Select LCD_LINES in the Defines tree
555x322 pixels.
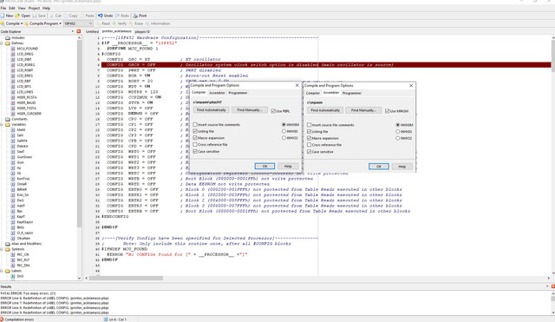click(25, 92)
